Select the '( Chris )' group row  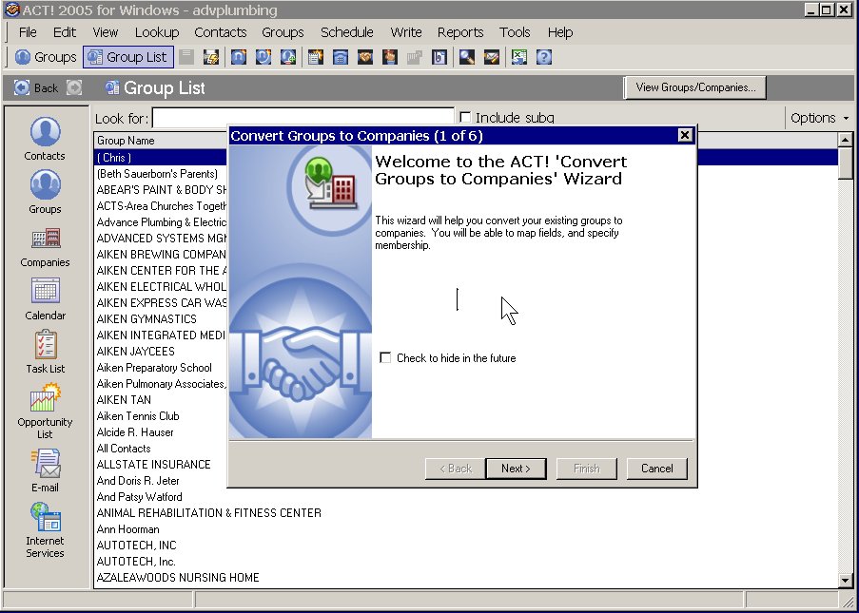[x=161, y=158]
